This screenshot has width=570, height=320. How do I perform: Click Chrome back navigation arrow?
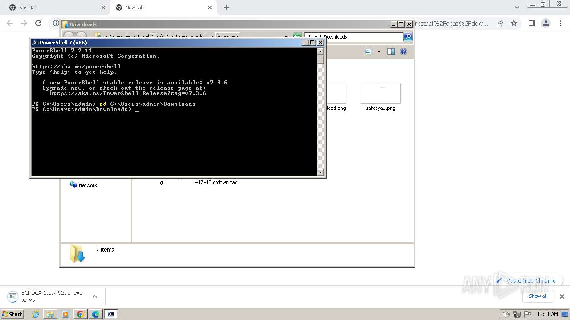pyautogui.click(x=10, y=23)
